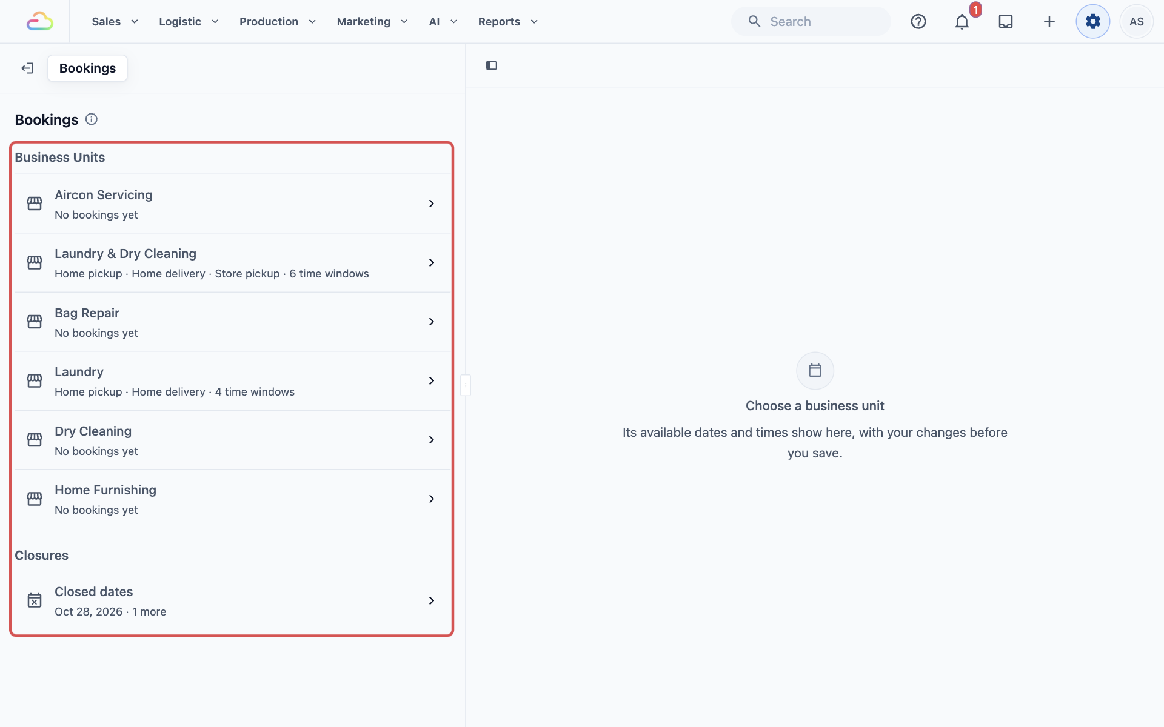1164x727 pixels.
Task: Click 'Home pickup · Home delivery · 4 time windows' text
Action: [x=175, y=392]
